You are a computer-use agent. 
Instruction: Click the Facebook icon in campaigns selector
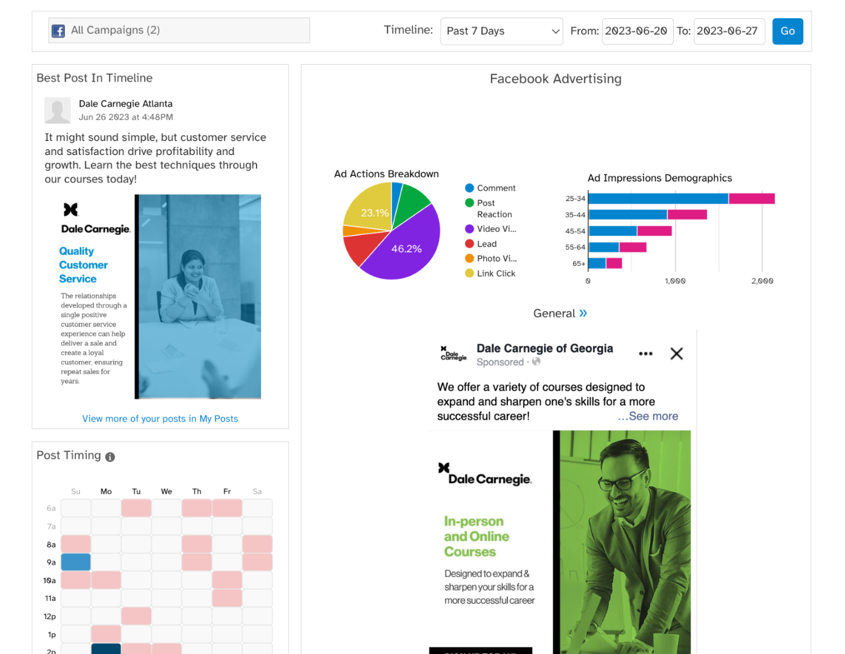pyautogui.click(x=58, y=31)
